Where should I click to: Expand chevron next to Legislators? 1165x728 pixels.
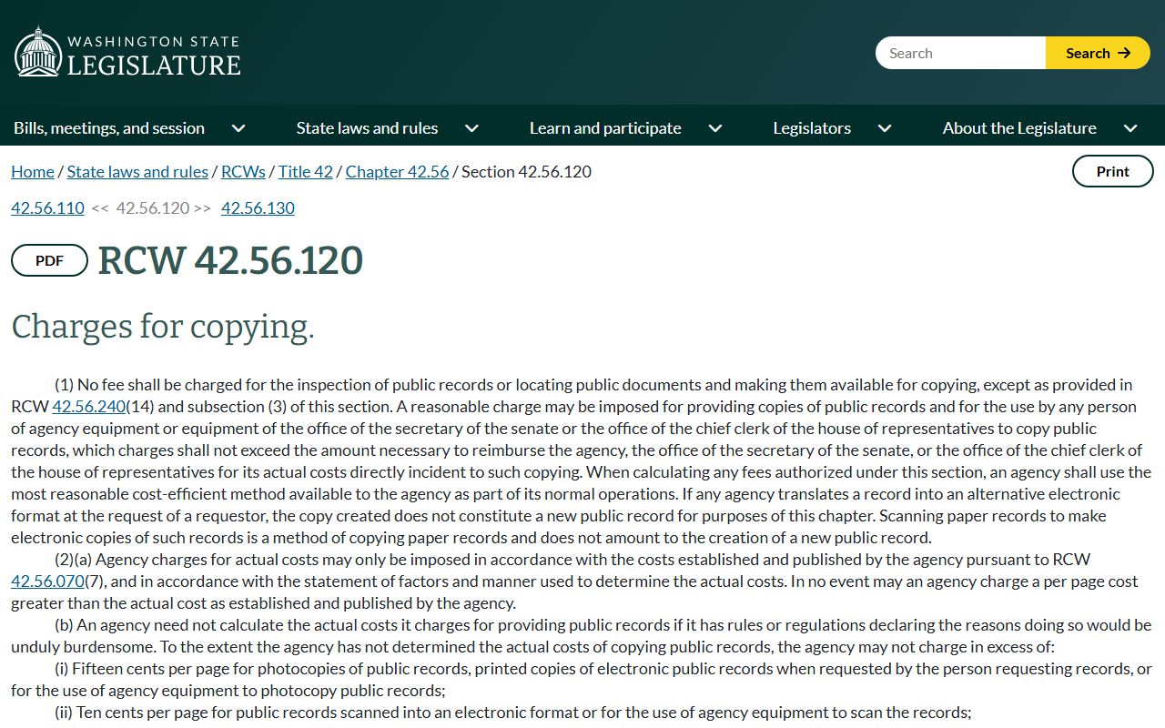885,128
